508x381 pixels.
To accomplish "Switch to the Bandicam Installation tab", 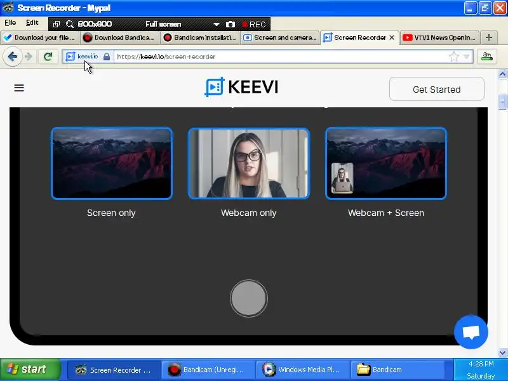I will point(199,37).
